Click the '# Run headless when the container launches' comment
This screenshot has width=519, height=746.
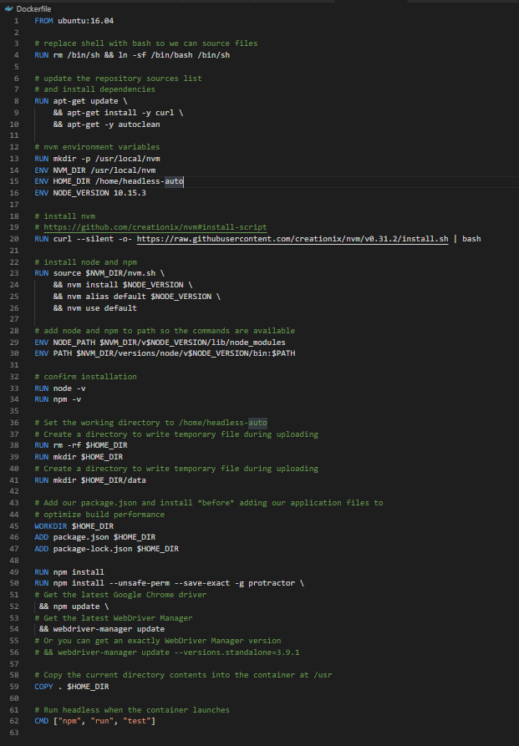[x=132, y=710]
